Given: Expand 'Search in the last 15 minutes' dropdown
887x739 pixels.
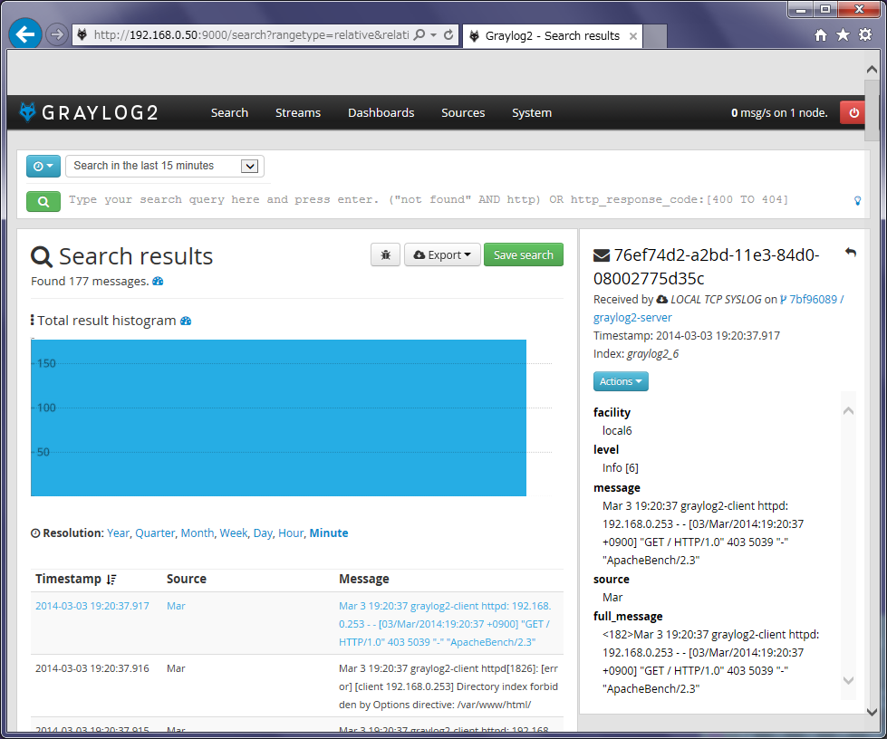Looking at the screenshot, I should pyautogui.click(x=165, y=166).
